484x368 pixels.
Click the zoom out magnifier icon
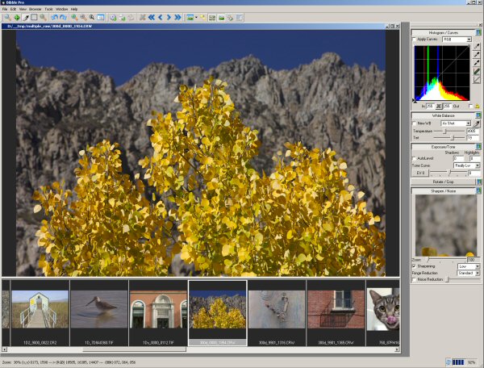[x=83, y=18]
